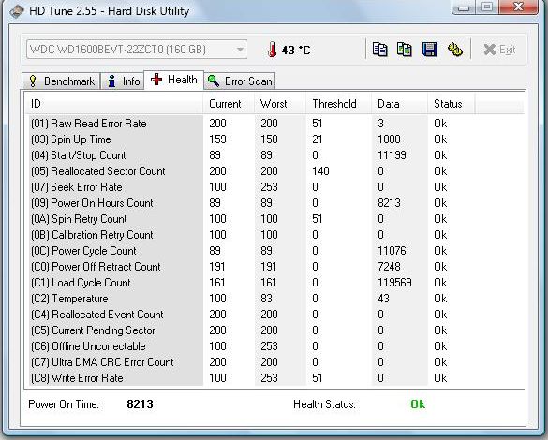This screenshot has width=548, height=440.
Task: Click the data value 11199
Action: click(x=392, y=155)
